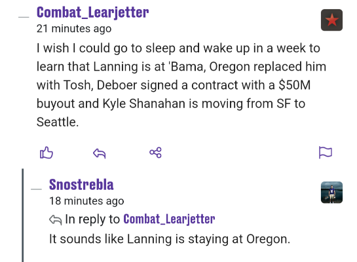Image resolution: width=357 pixels, height=262 pixels.
Task: Like Combat_Learjetter's comment with thumbs up
Action: [x=47, y=153]
